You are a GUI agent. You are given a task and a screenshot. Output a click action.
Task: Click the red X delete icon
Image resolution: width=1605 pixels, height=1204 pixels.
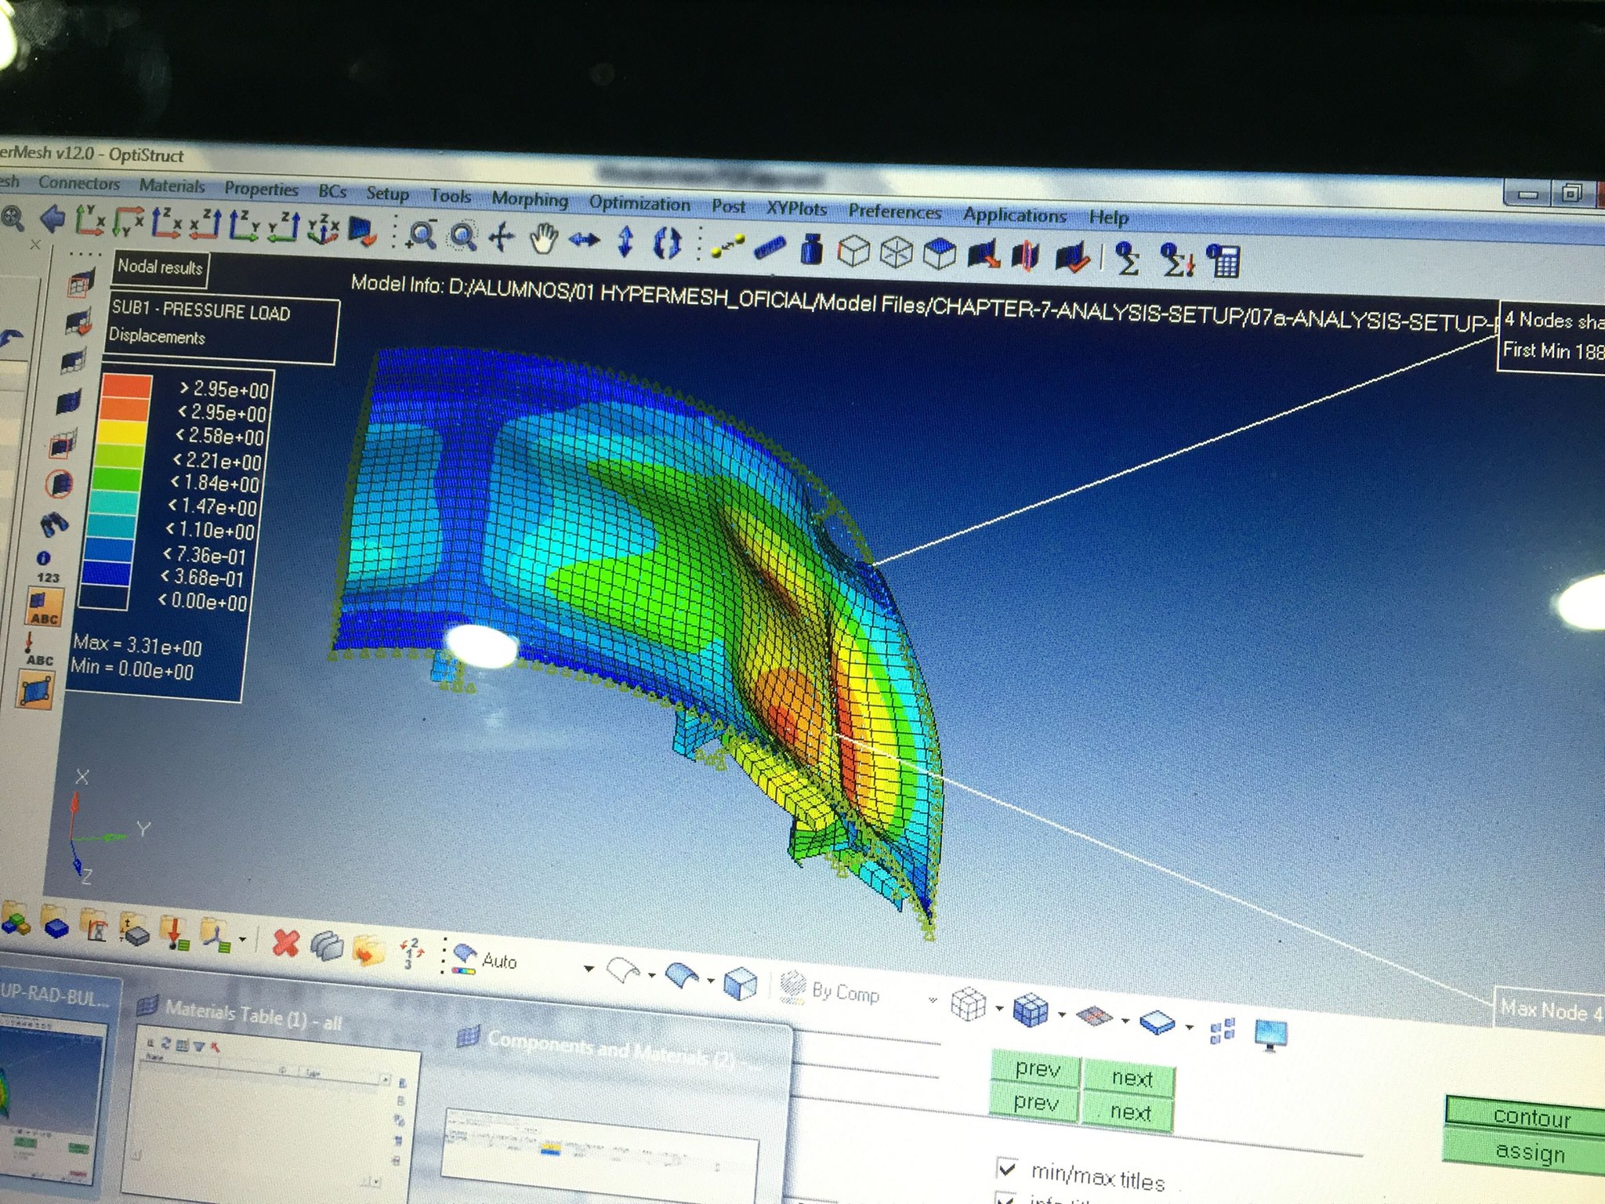(285, 943)
